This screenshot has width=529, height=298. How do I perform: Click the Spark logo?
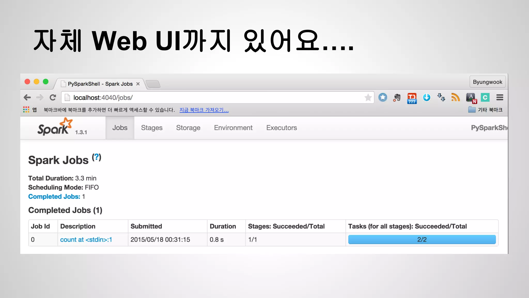55,126
